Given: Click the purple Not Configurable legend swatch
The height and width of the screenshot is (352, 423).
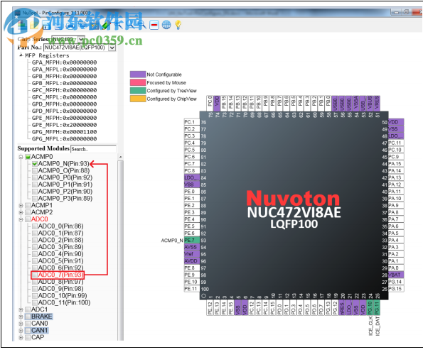Looking at the screenshot, I should pos(138,75).
